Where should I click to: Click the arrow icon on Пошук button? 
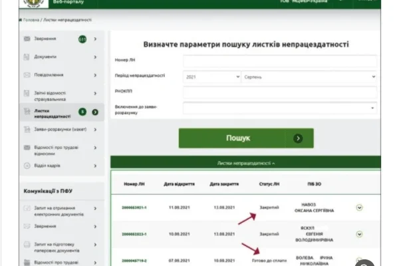298,138
